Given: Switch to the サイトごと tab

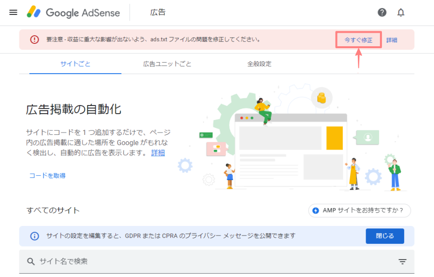Looking at the screenshot, I should click(75, 64).
